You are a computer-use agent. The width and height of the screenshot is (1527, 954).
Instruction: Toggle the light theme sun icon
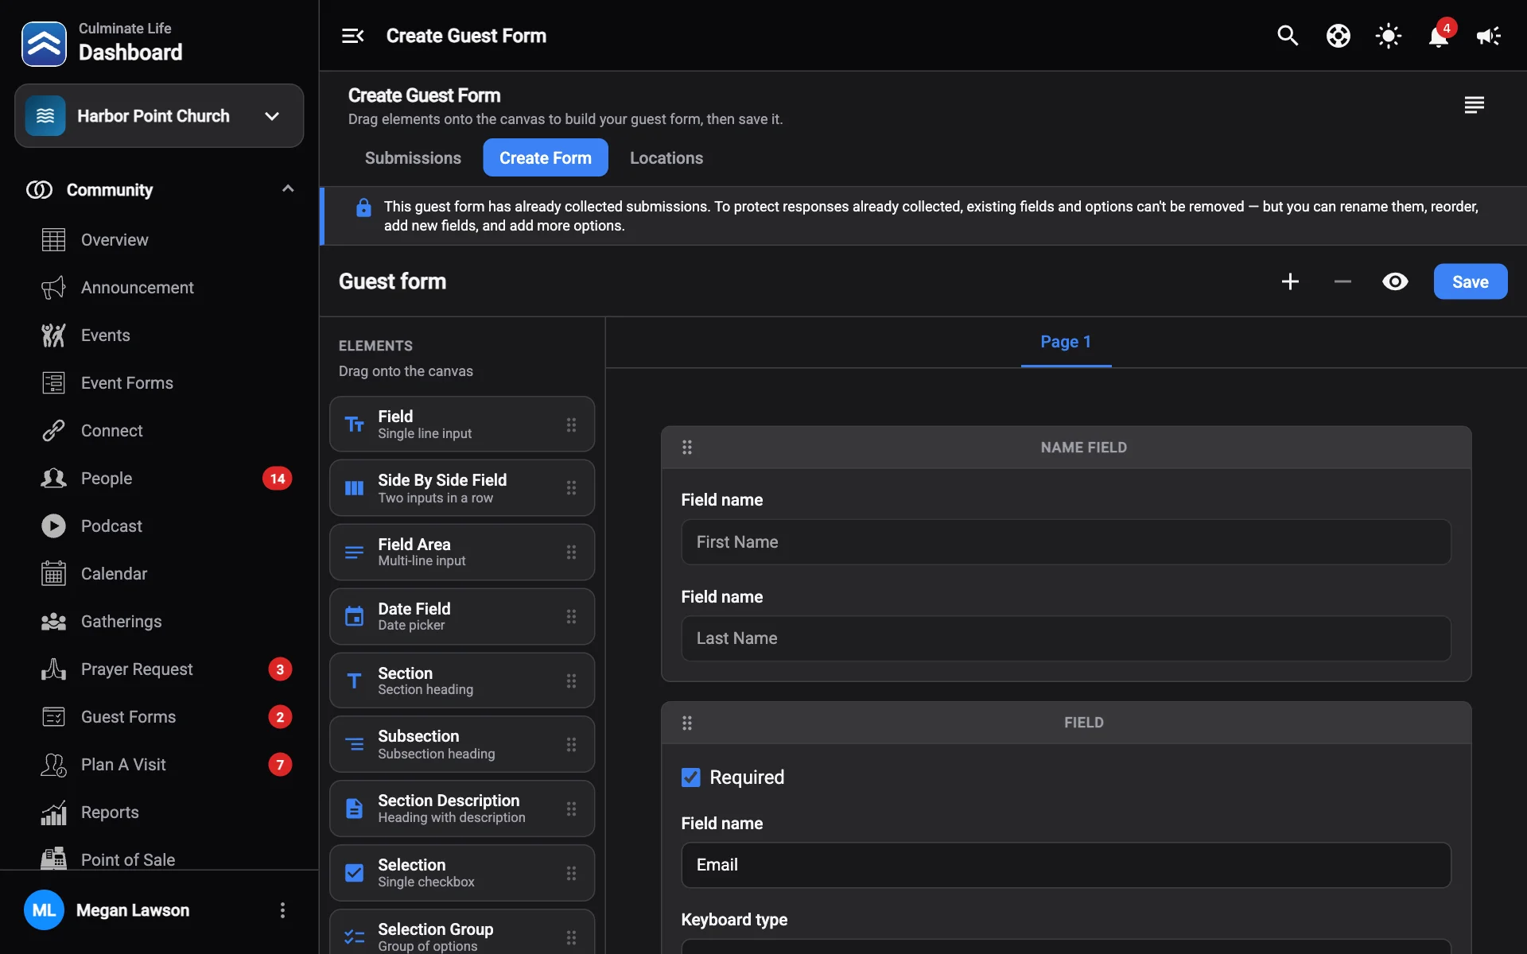(x=1389, y=36)
